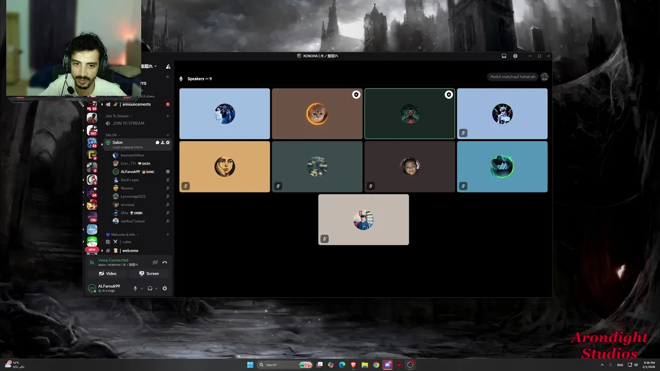Image resolution: width=660 pixels, height=371 pixels.
Task: Select beige speaker tile in bottom row
Action: click(x=364, y=220)
